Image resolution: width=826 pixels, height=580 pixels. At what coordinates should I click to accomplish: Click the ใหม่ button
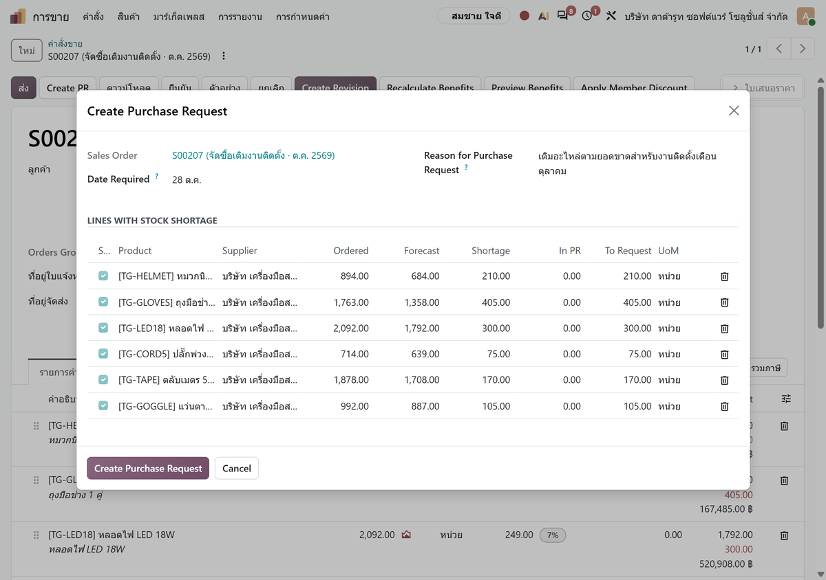[x=27, y=51]
